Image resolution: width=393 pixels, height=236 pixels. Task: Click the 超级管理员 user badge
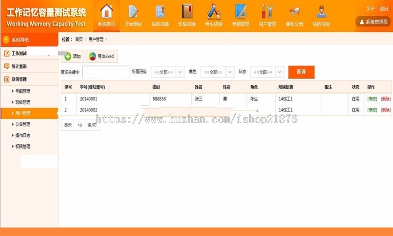coord(373,22)
